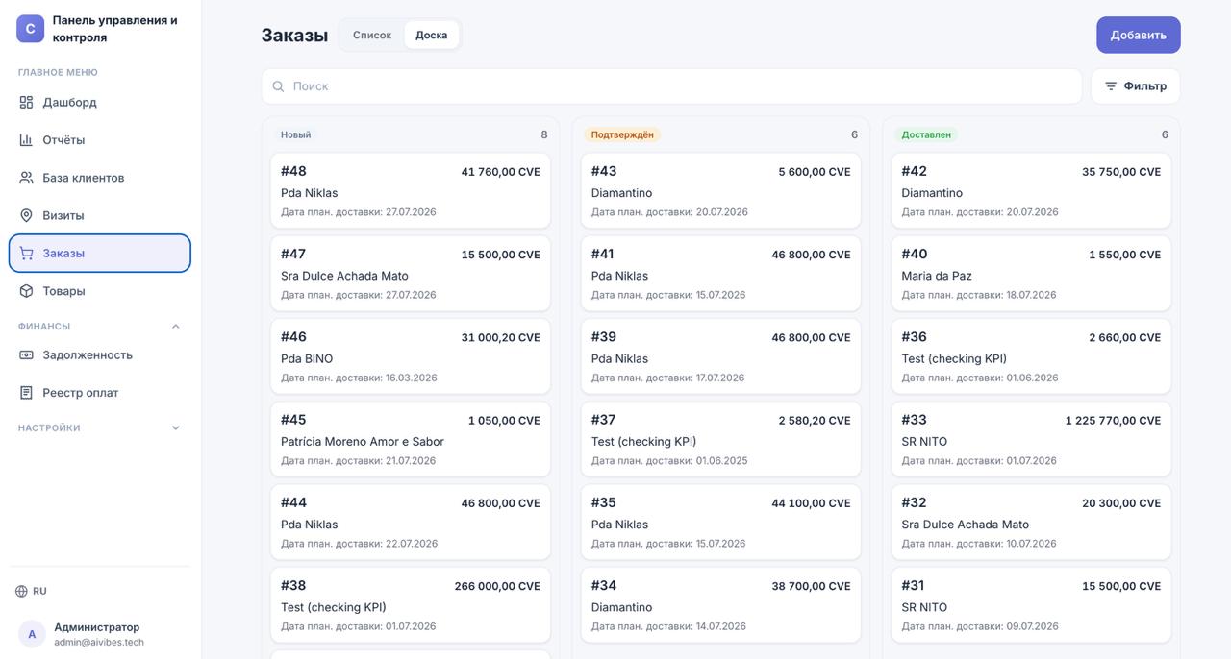
Task: Open order card #47 Sra Dulce Achada Mato
Action: pos(411,274)
